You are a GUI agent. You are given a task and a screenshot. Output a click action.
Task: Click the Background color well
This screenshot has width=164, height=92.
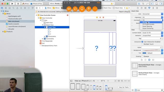pos(151,50)
